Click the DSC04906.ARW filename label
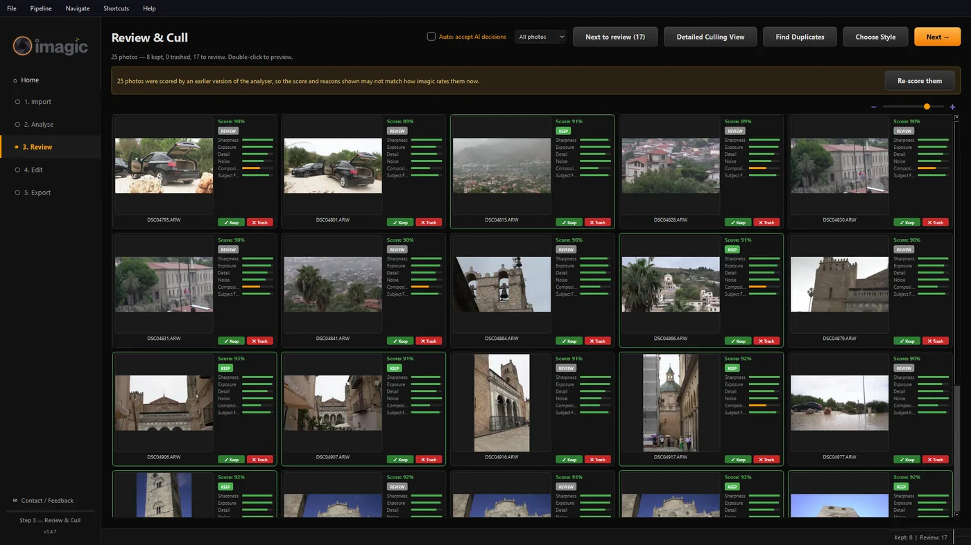 point(164,457)
